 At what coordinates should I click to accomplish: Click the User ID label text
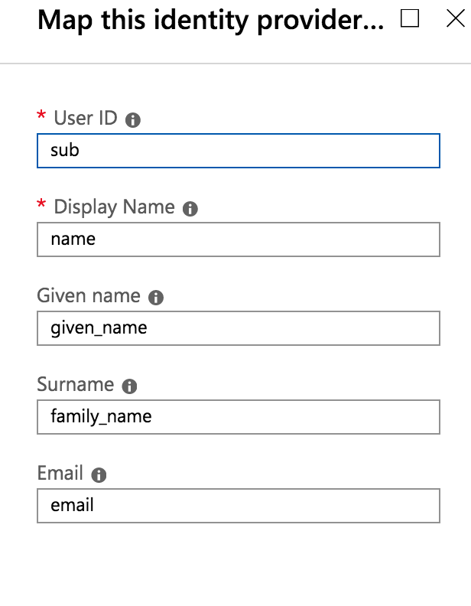pyautogui.click(x=86, y=118)
